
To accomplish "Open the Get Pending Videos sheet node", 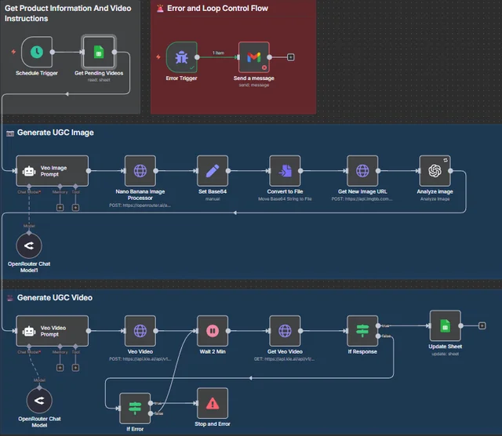I will click(99, 53).
